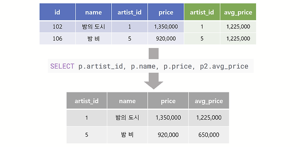Click the green 'artist_id' column header
The width and height of the screenshot is (300, 147).
(202, 12)
